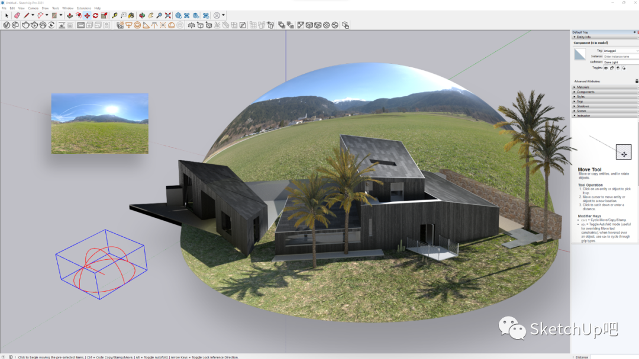Click the Zoom Extents icon
This screenshot has height=359, width=639.
pyautogui.click(x=168, y=15)
